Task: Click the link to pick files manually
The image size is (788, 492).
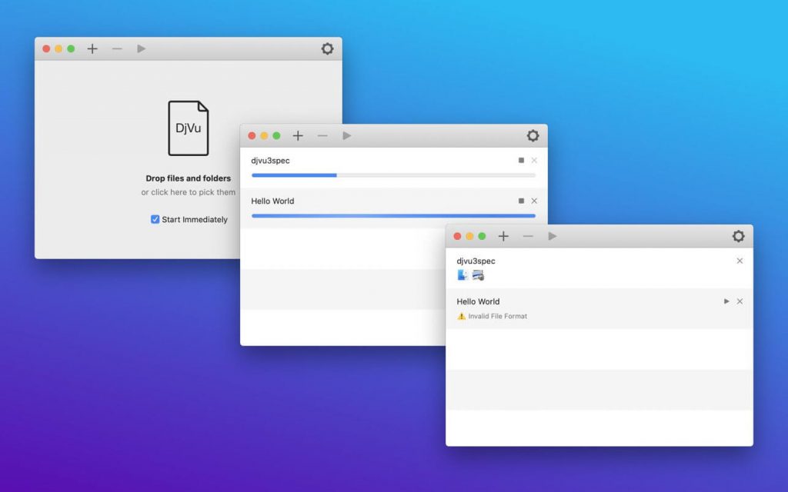Action: click(189, 191)
